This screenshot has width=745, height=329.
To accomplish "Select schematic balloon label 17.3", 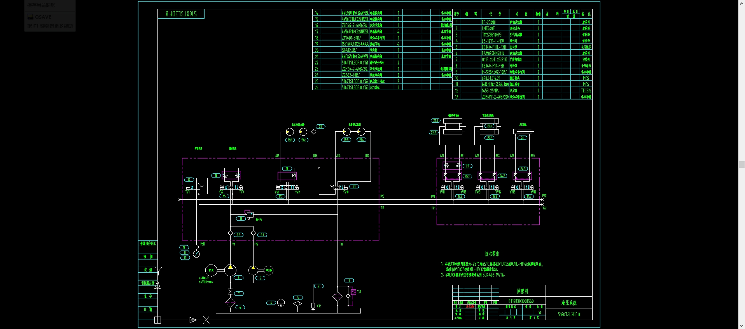I will point(495,197).
